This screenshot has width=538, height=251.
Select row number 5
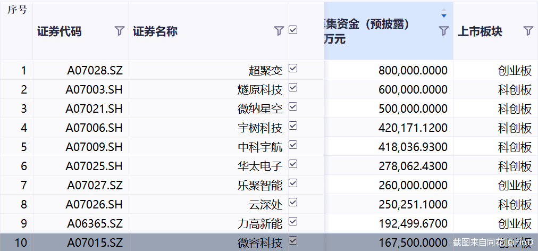tap(23, 147)
